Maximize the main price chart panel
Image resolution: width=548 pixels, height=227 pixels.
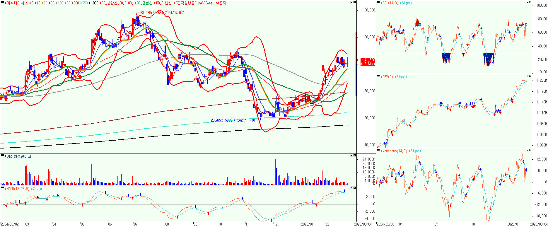pos(352,2)
